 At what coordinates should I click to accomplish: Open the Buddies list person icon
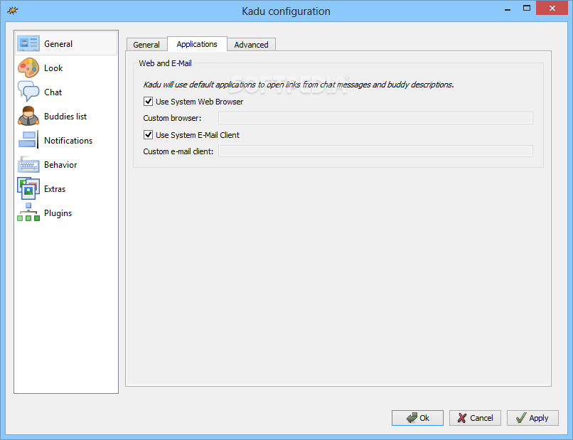pyautogui.click(x=28, y=116)
